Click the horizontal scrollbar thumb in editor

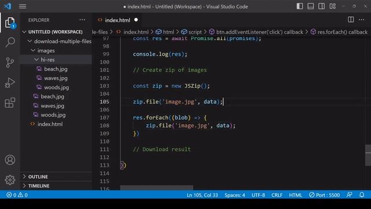click(157, 188)
